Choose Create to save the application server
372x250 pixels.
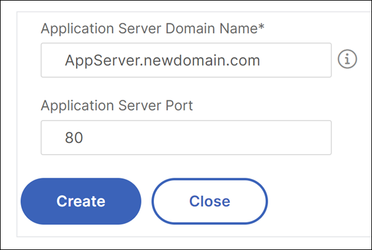[81, 201]
